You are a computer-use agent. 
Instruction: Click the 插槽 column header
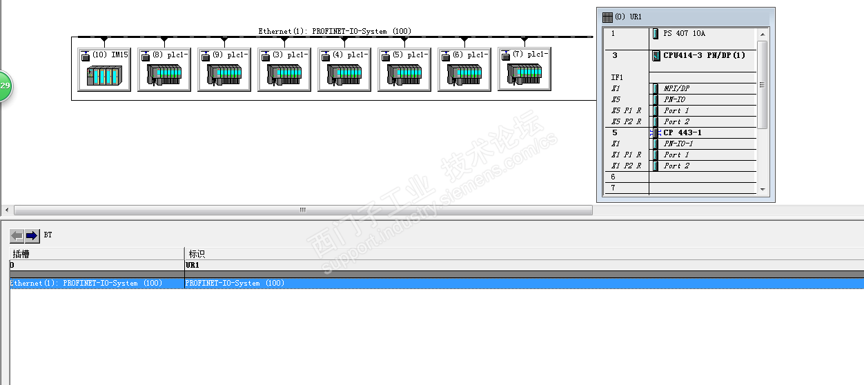97,254
